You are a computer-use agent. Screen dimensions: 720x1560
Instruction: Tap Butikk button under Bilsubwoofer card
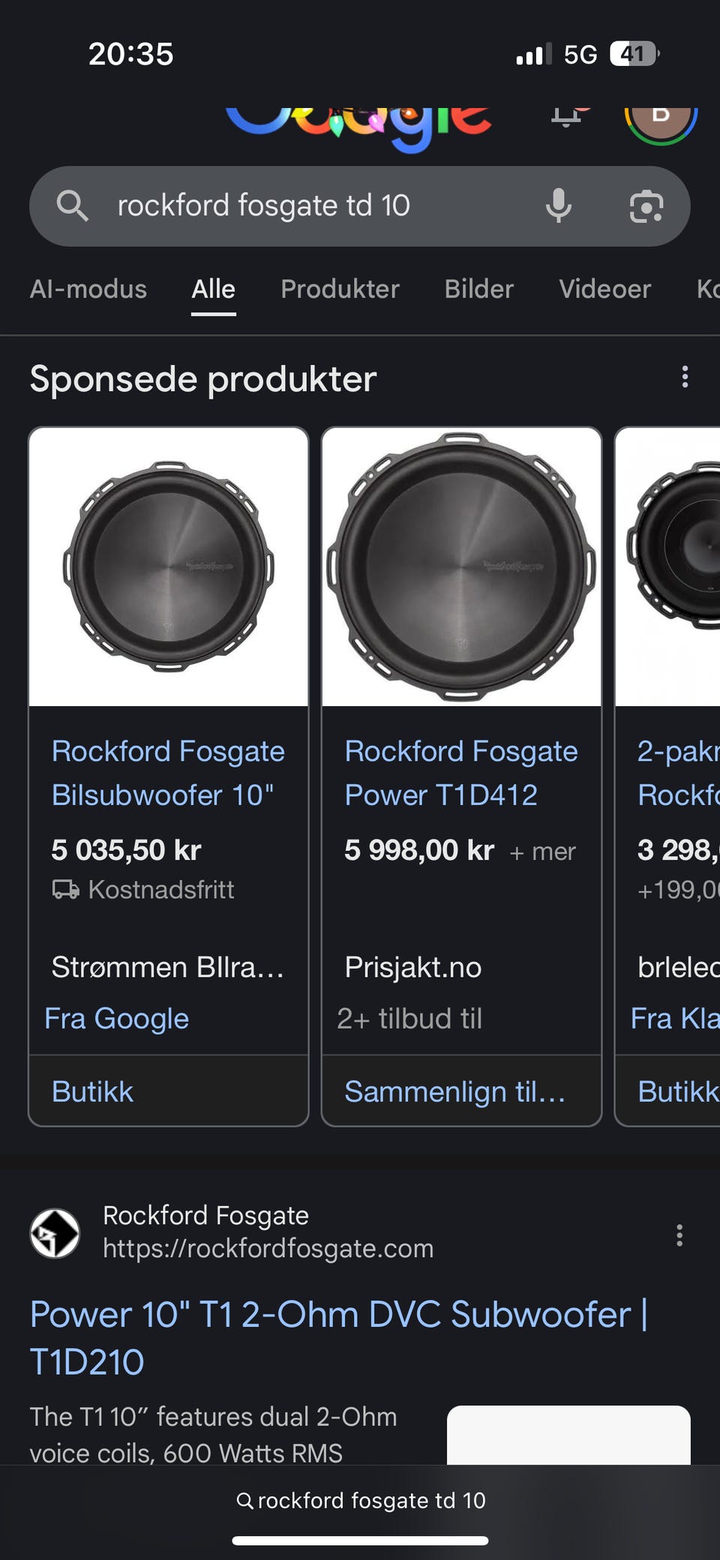point(93,1091)
